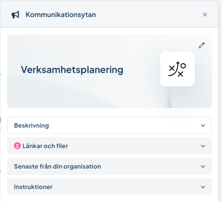
Task: Expand Beskrivning using its chevron arrow
Action: [x=203, y=125]
